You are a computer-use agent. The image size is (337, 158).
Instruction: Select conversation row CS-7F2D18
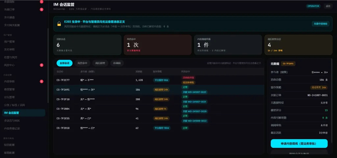[159, 128]
